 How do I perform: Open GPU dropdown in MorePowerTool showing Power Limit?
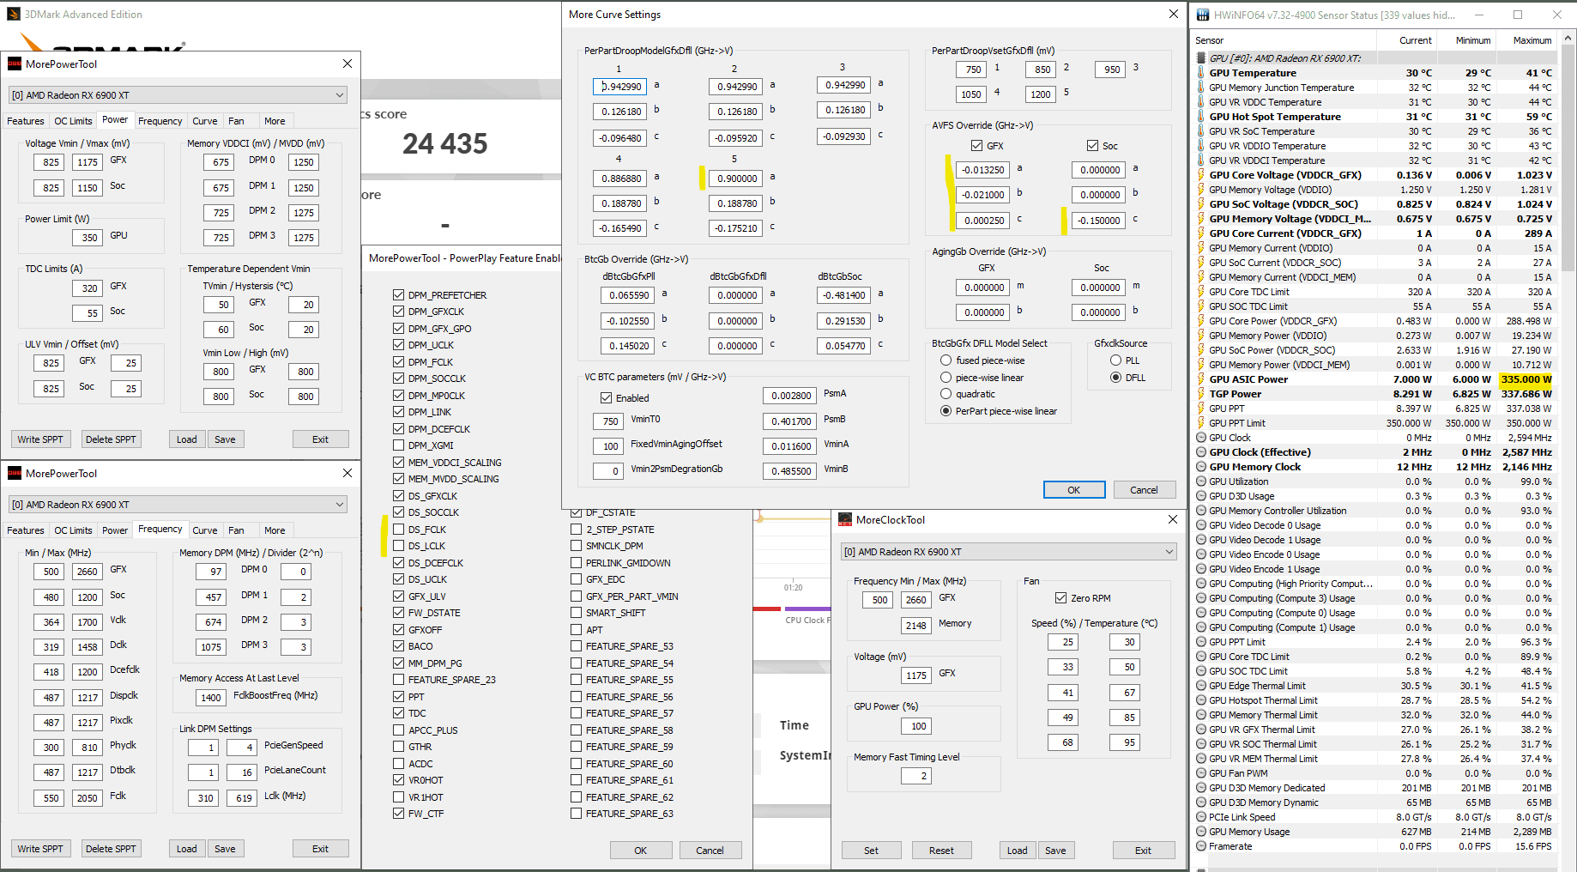coord(178,95)
